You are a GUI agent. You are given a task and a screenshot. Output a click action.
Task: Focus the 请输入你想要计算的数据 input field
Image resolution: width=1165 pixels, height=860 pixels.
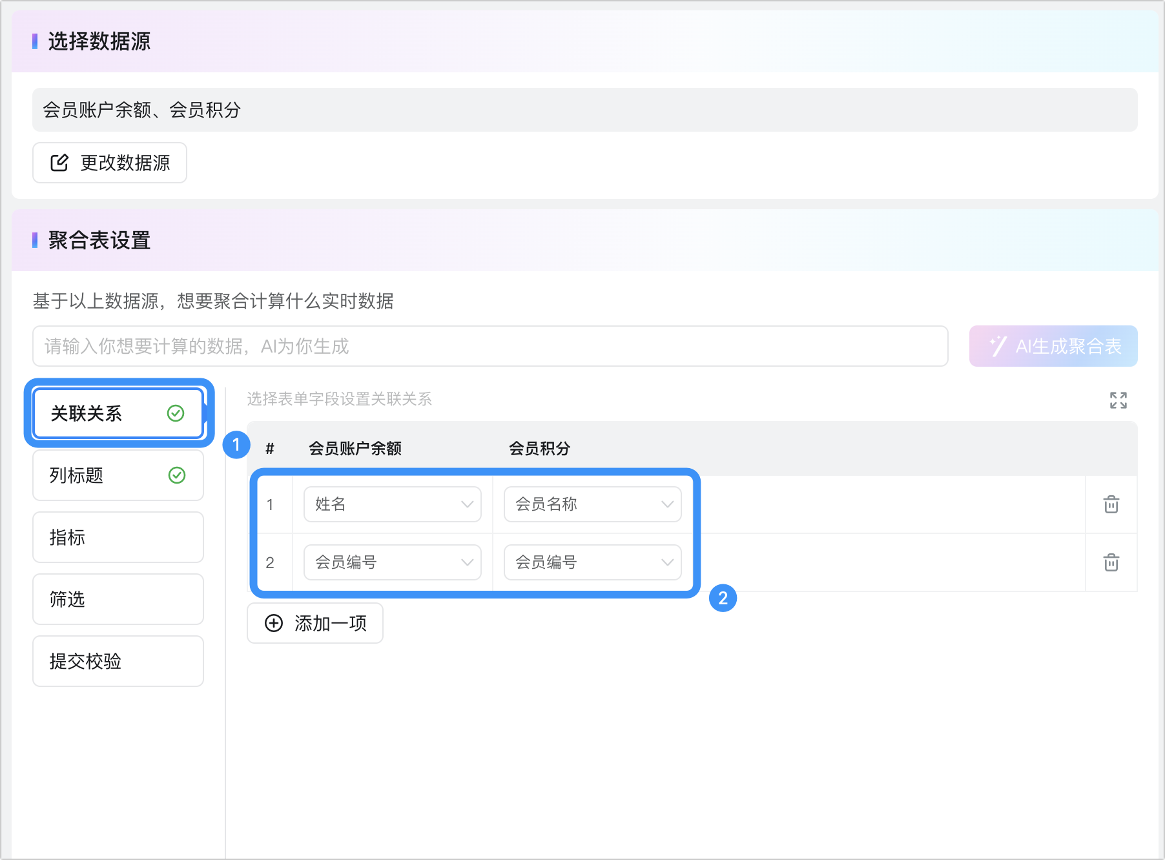pyautogui.click(x=490, y=346)
